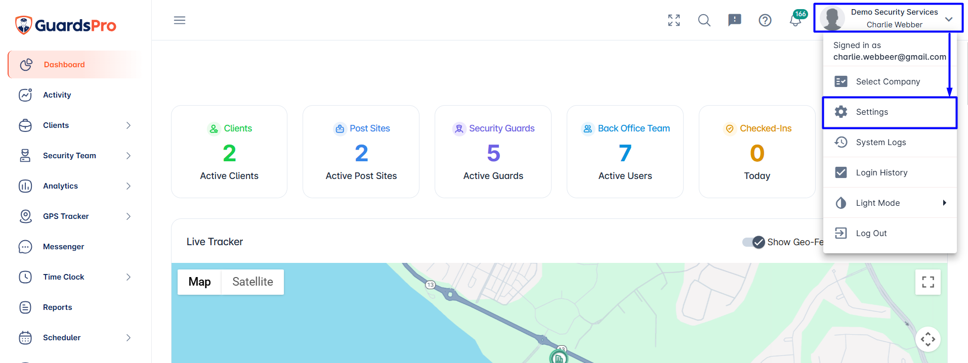Select the Map view button
The image size is (968, 363).
point(199,282)
